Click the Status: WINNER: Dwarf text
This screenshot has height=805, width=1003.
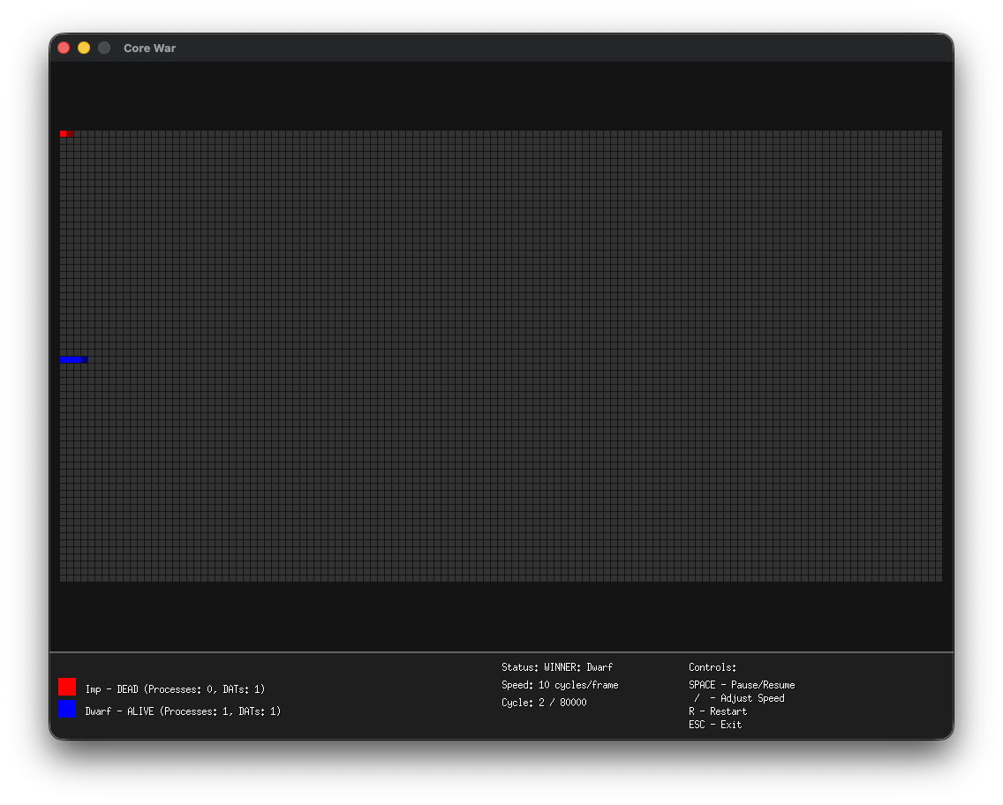tap(557, 667)
